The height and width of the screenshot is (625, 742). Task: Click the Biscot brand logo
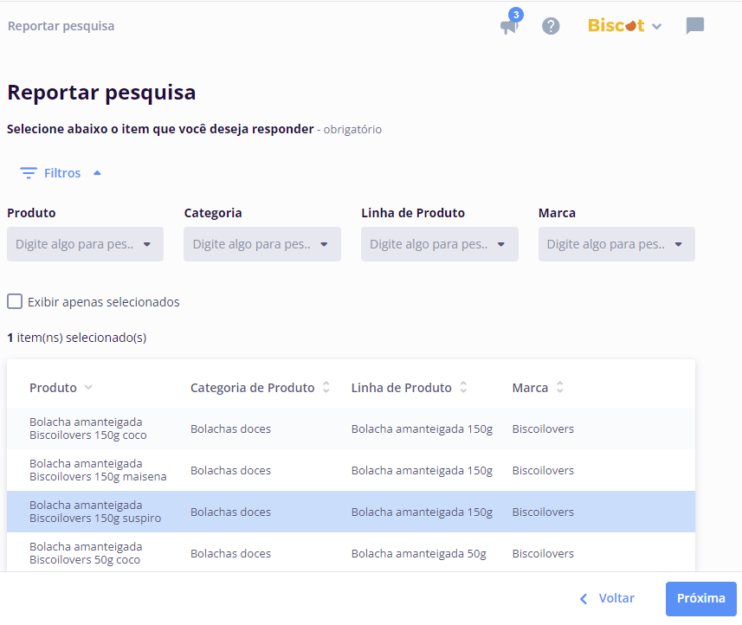click(616, 26)
